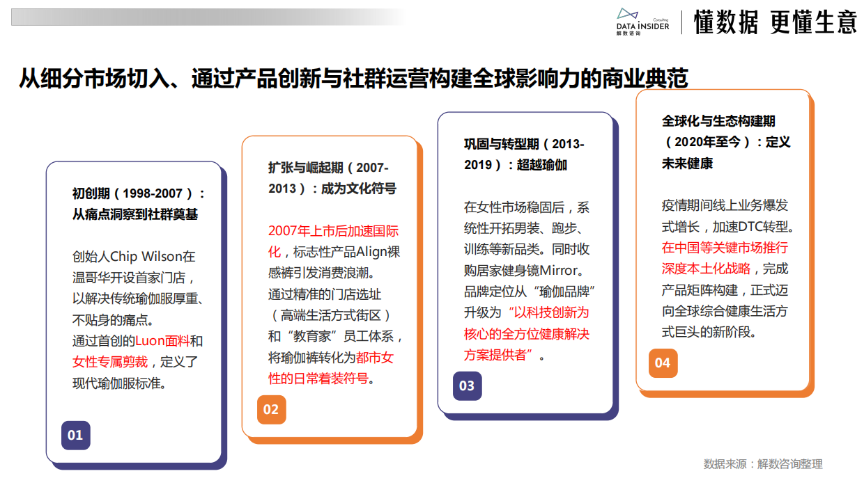Select the number badge 01
Viewport: 864px width, 485px height.
[x=76, y=436]
